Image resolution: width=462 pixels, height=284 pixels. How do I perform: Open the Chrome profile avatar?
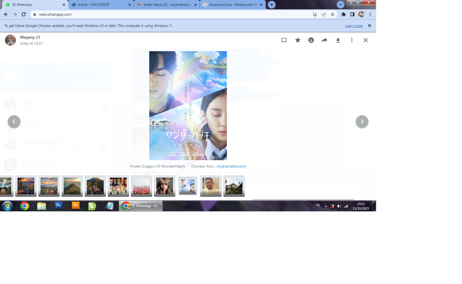[x=361, y=14]
